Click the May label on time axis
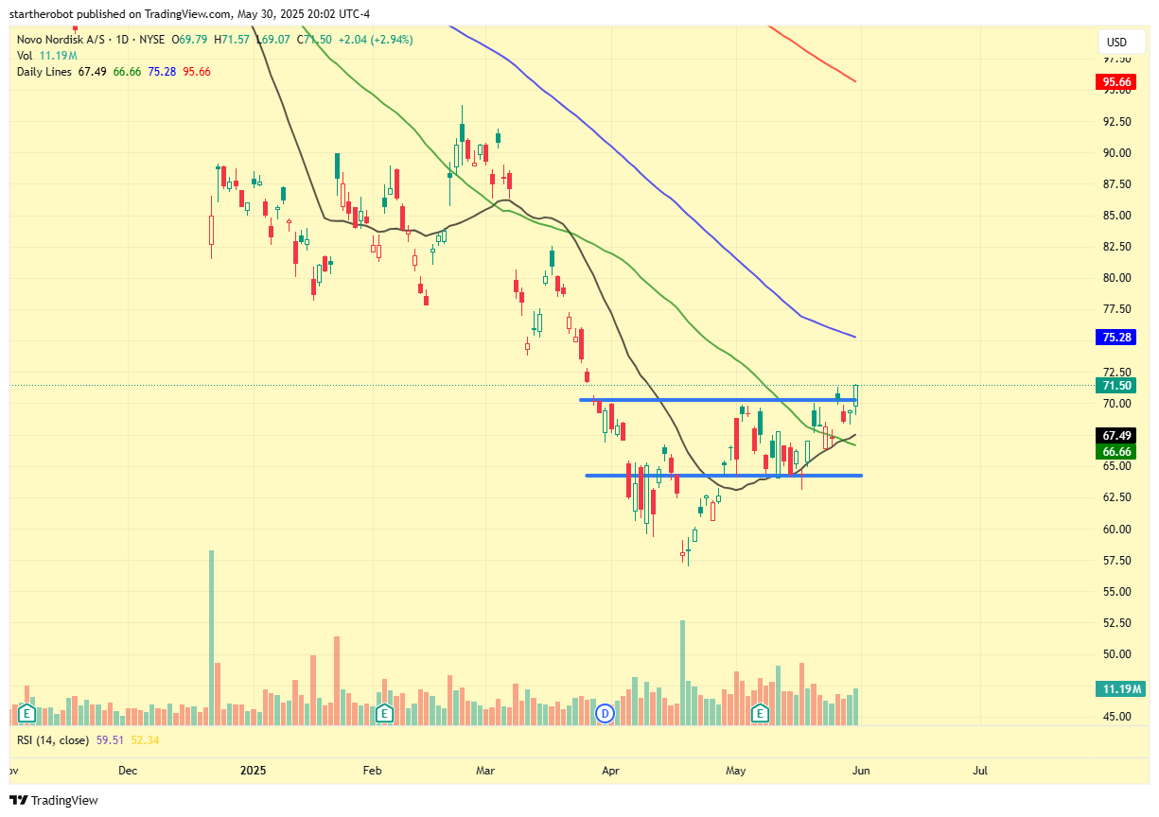1159x817 pixels. click(x=735, y=771)
